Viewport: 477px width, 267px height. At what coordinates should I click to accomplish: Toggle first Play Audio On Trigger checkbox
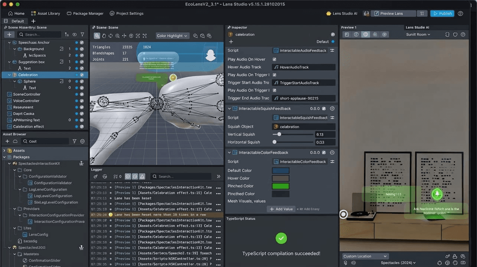pos(274,75)
